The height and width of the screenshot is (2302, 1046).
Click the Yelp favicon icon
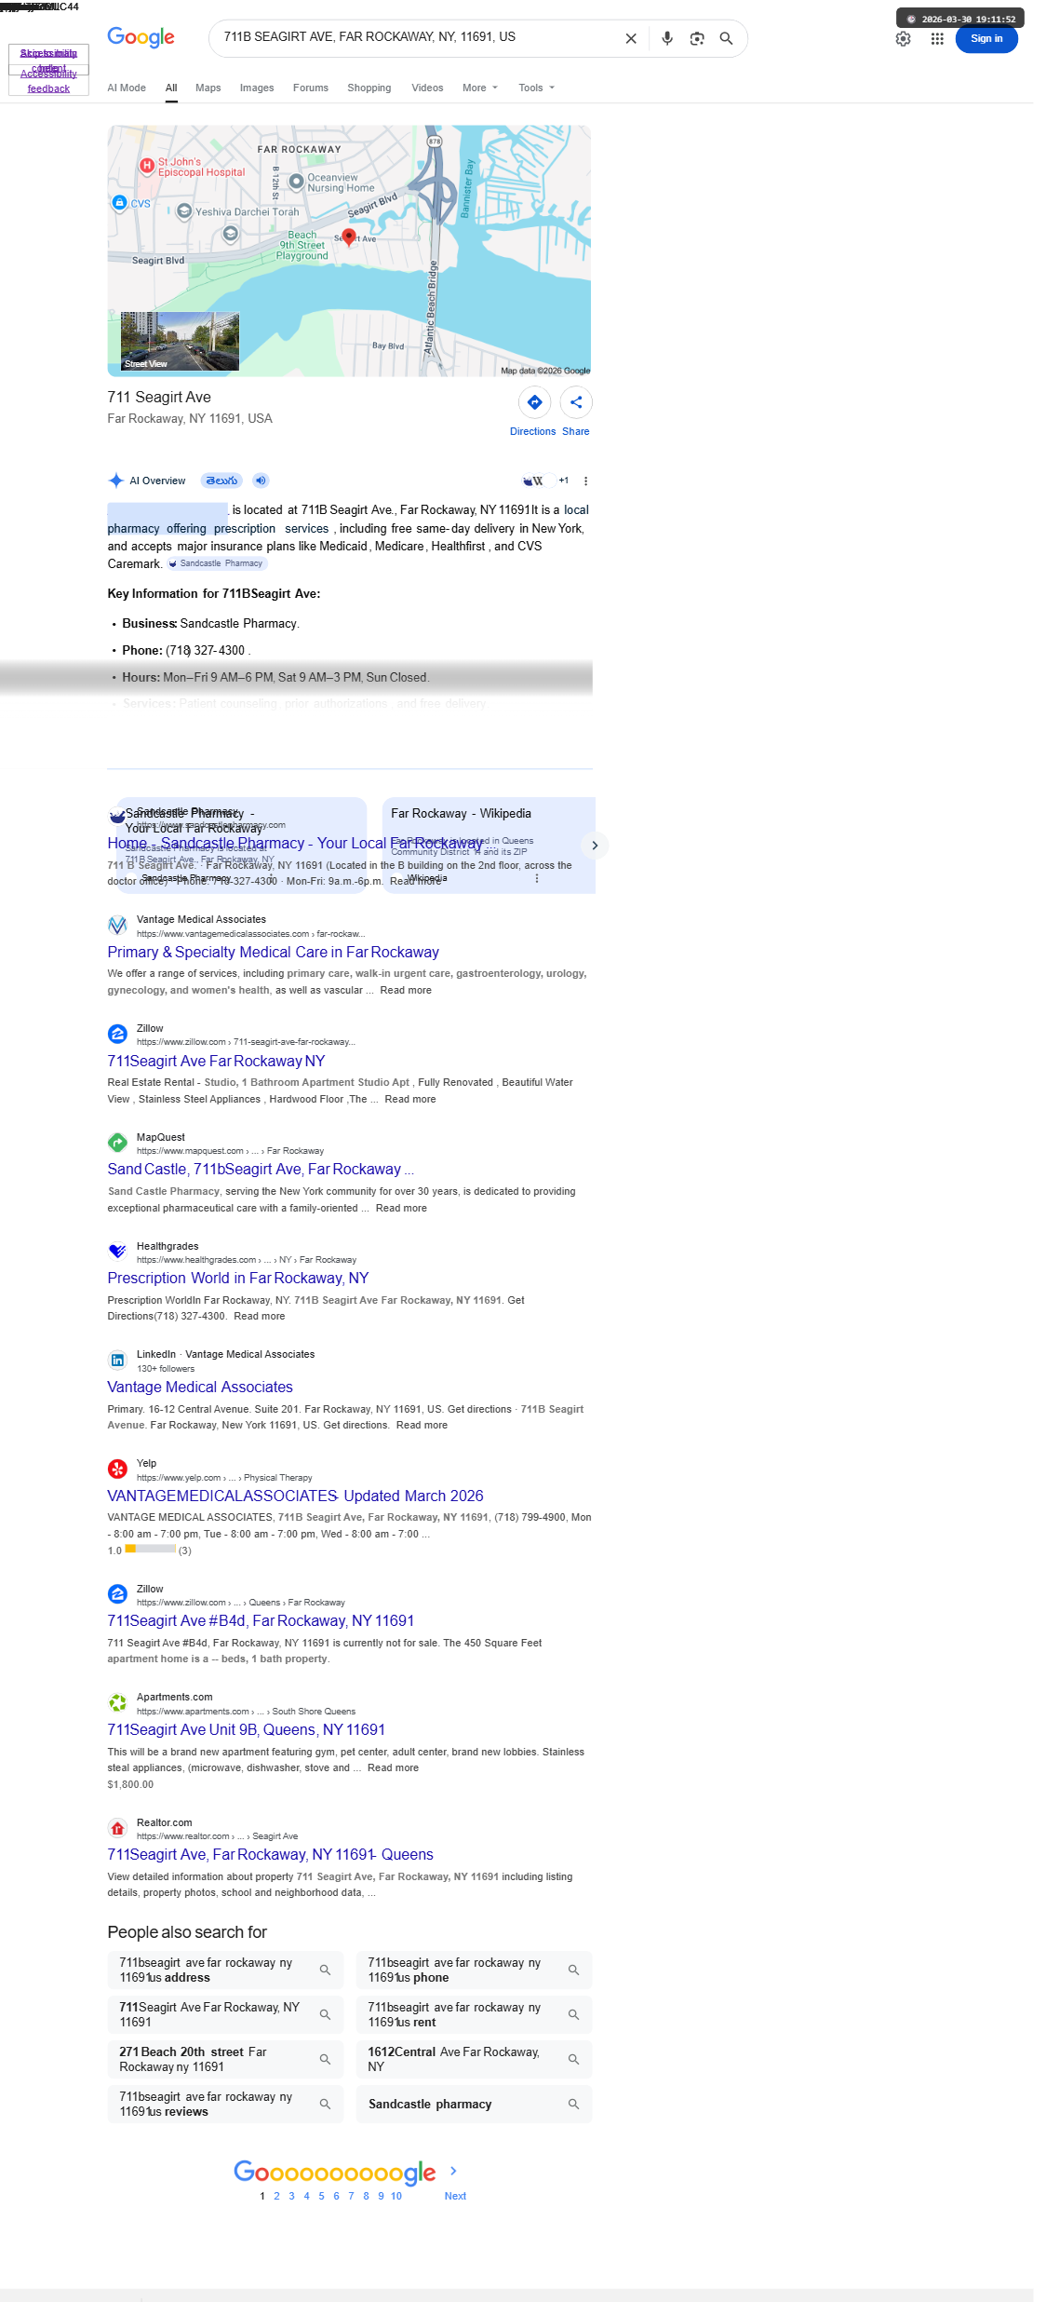pos(117,1469)
